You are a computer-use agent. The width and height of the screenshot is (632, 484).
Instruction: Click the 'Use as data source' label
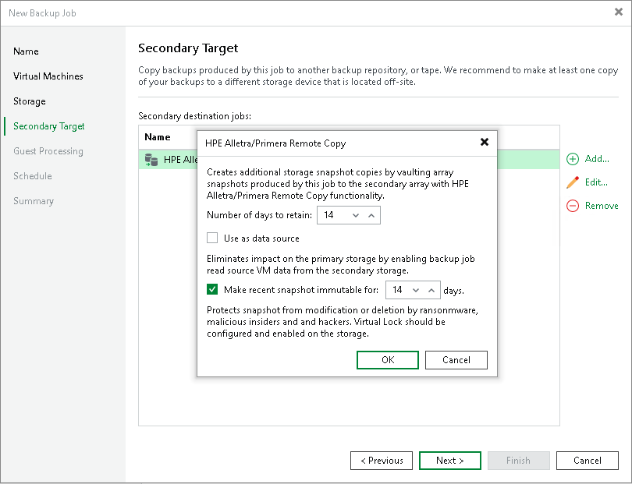pyautogui.click(x=261, y=238)
